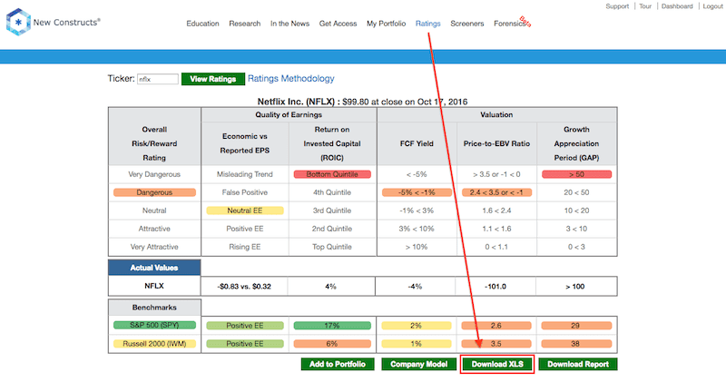Click the 6% ROIC value for Russell 2000
This screenshot has width=726, height=382.
(x=332, y=344)
